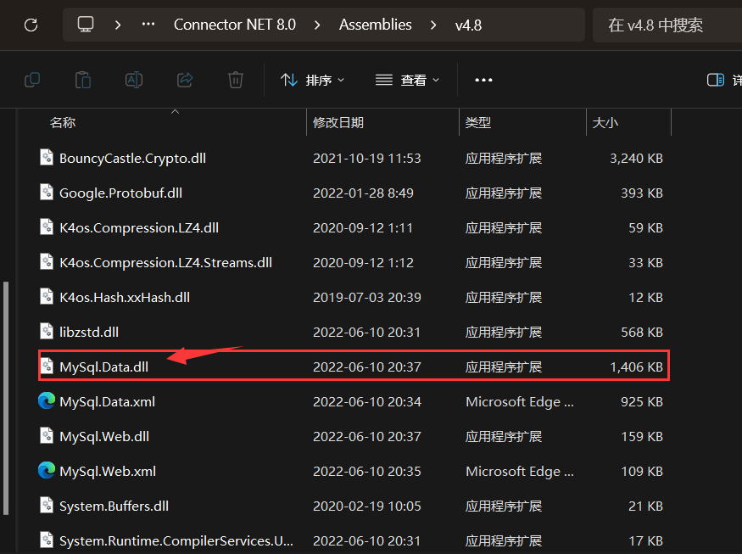Select the file BouncyCastle.Crypto.dll
This screenshot has height=554, width=742.
(132, 158)
